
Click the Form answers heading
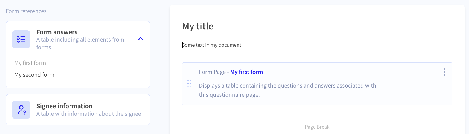point(57,32)
